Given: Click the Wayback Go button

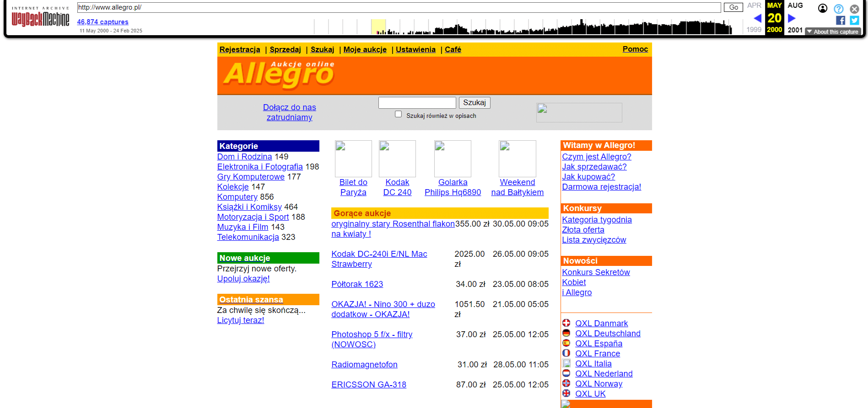Looking at the screenshot, I should [x=733, y=7].
